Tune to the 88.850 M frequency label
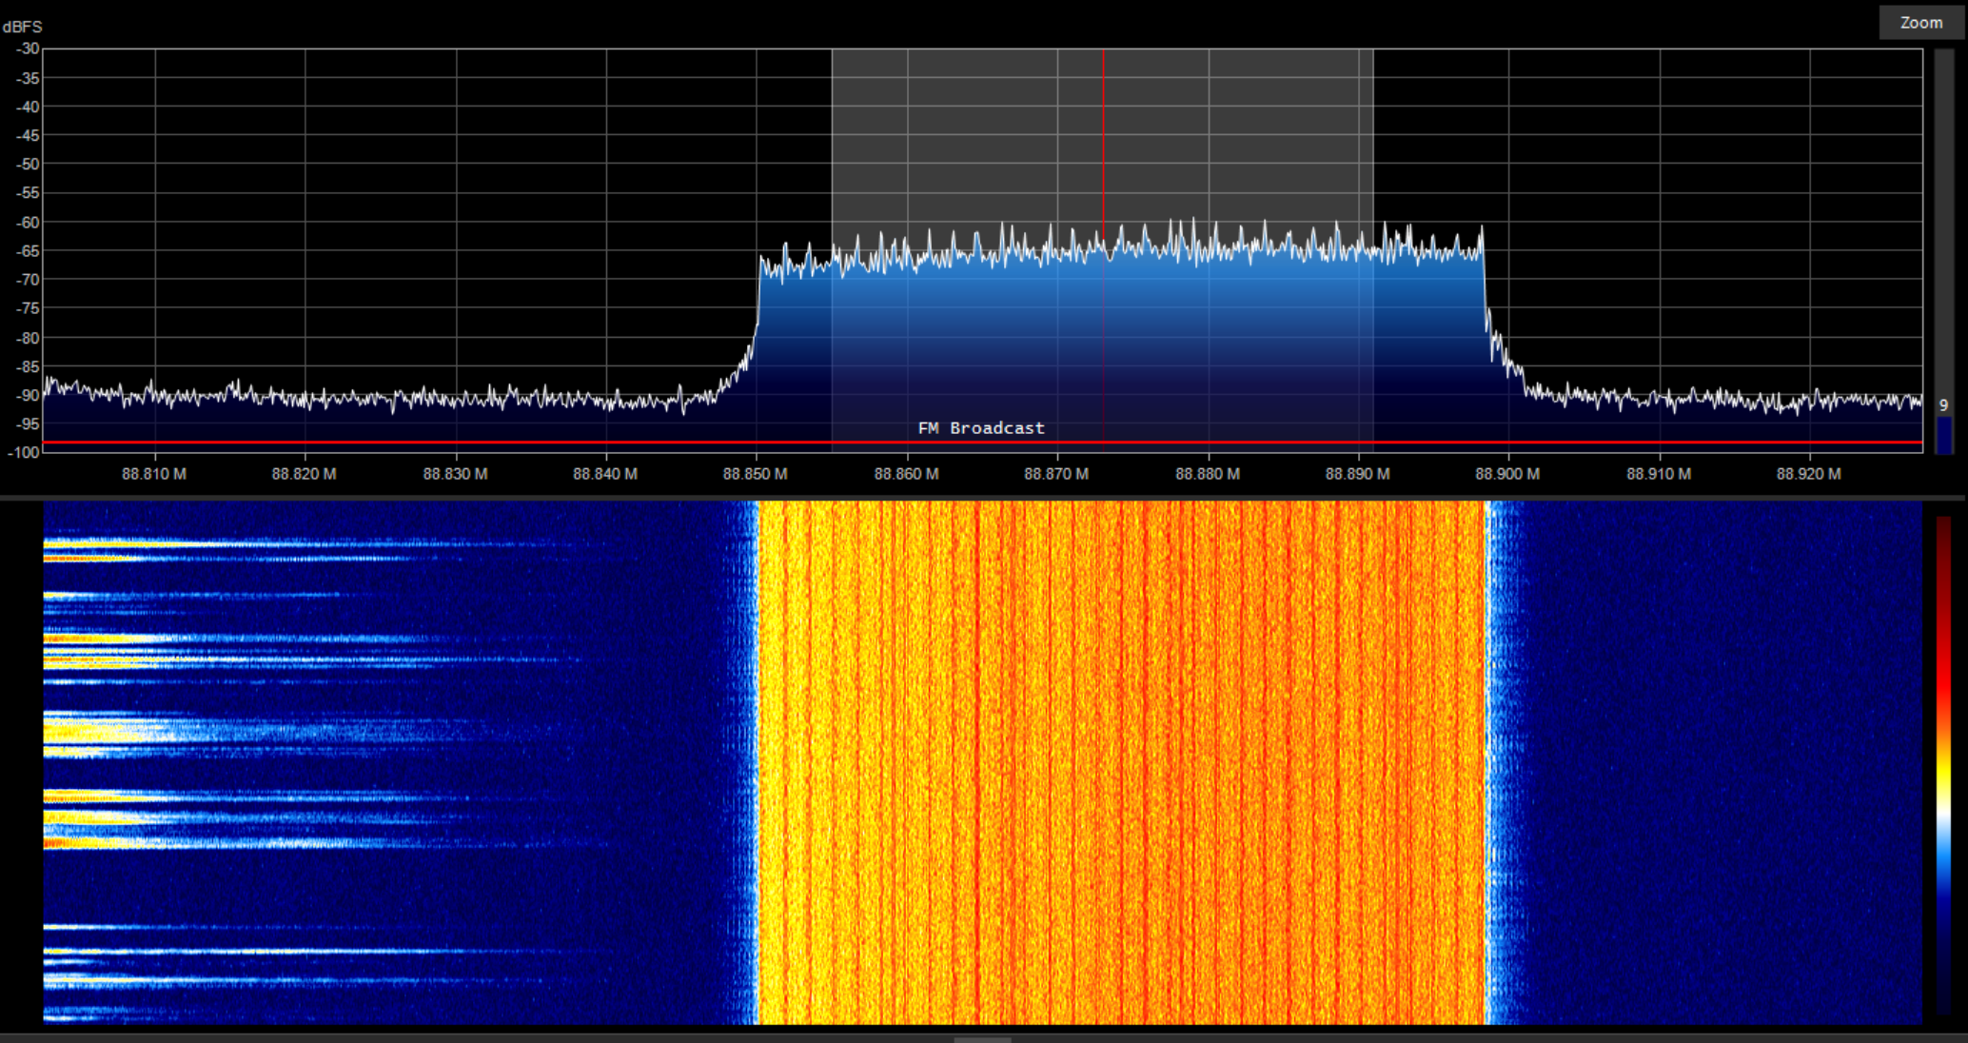The width and height of the screenshot is (1968, 1043). point(756,474)
